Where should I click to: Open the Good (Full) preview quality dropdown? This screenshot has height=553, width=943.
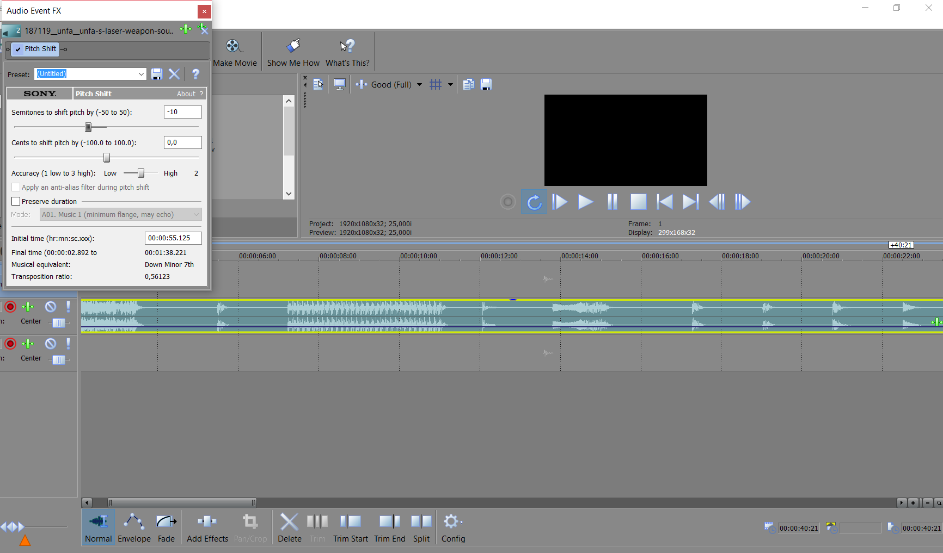[419, 84]
